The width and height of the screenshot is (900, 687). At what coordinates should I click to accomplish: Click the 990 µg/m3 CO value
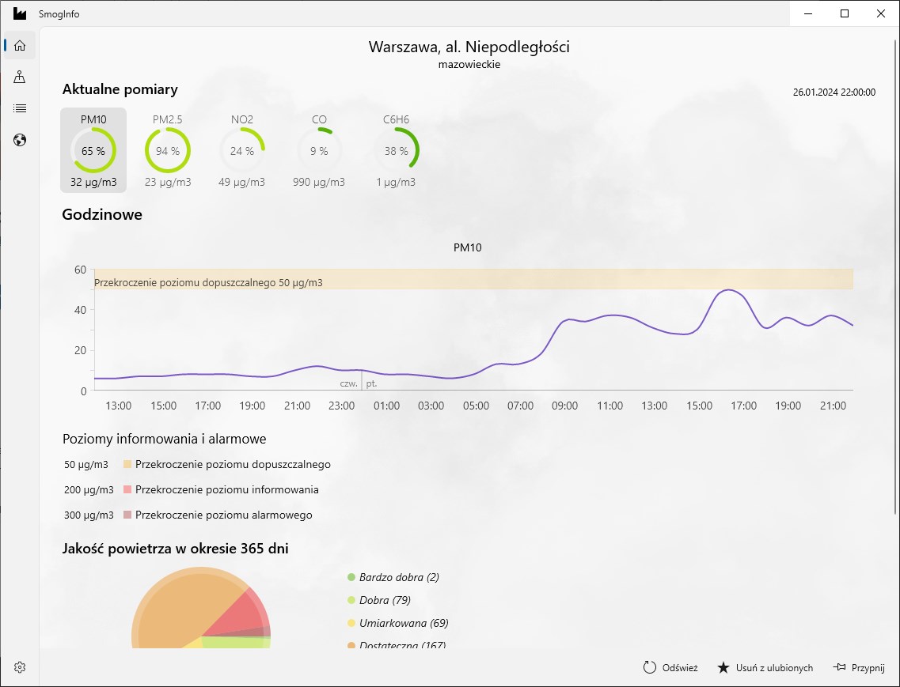point(319,183)
